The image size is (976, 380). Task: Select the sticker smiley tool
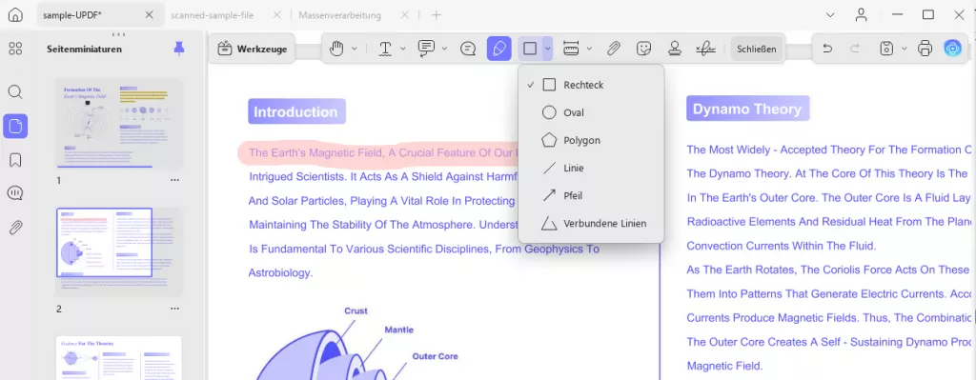644,49
